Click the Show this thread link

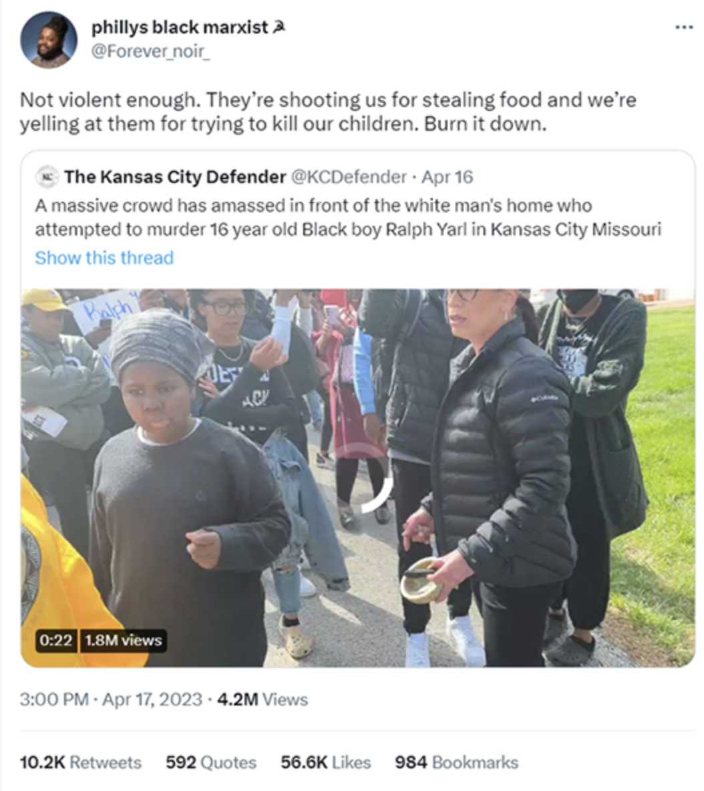point(104,258)
